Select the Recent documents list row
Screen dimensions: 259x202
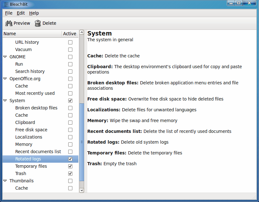pyautogui.click(x=41, y=152)
